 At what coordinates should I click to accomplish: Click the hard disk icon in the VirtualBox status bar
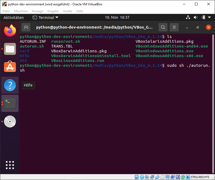136,177
